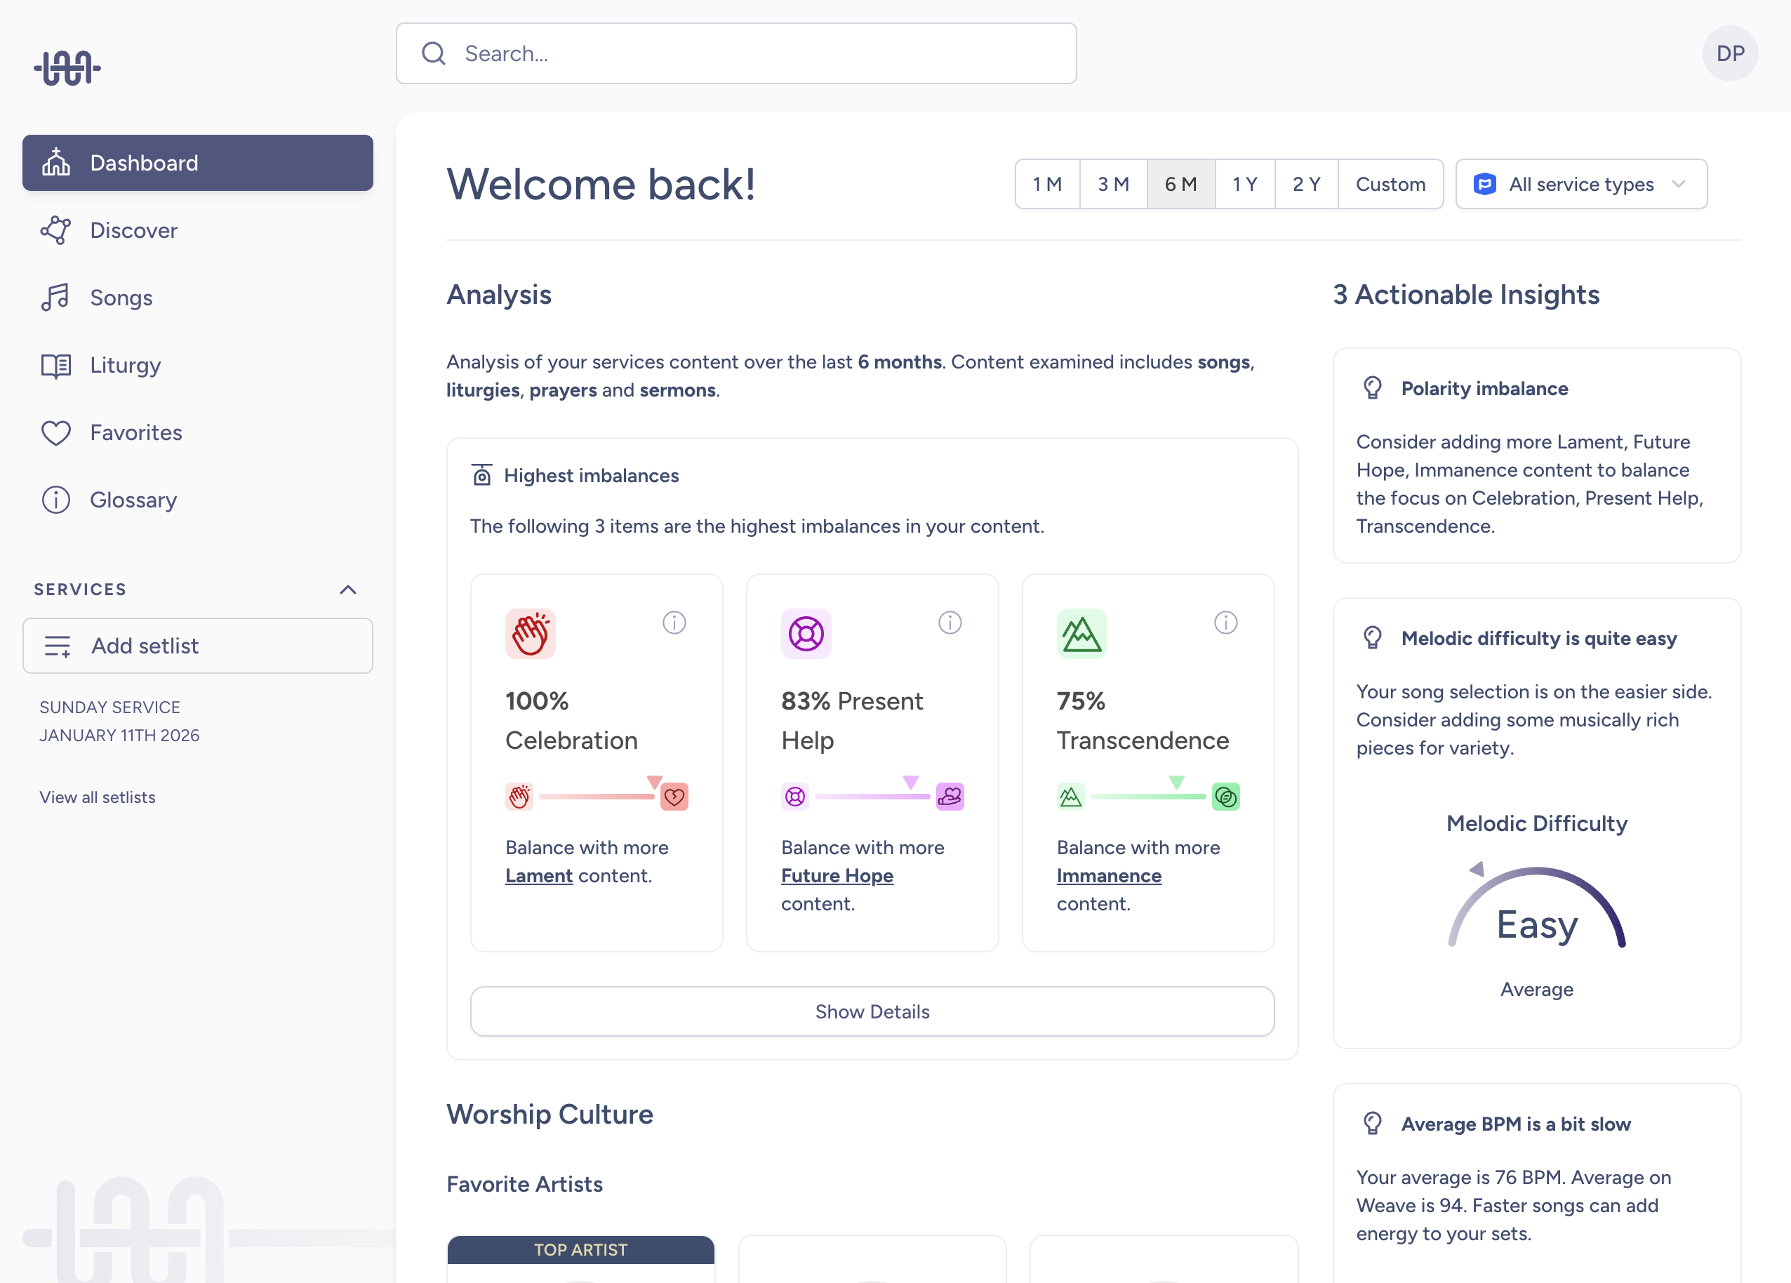
Task: Click the Celebration clapping hands icon
Action: [530, 633]
